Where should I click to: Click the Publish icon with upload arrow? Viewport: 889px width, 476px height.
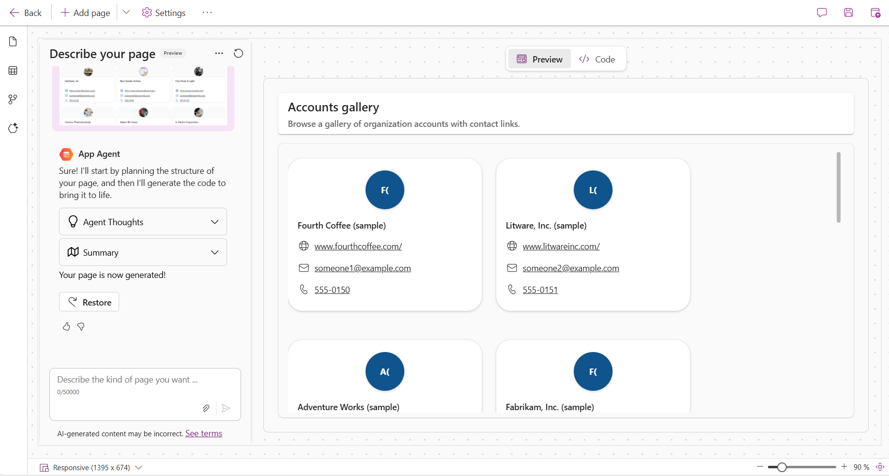(875, 13)
